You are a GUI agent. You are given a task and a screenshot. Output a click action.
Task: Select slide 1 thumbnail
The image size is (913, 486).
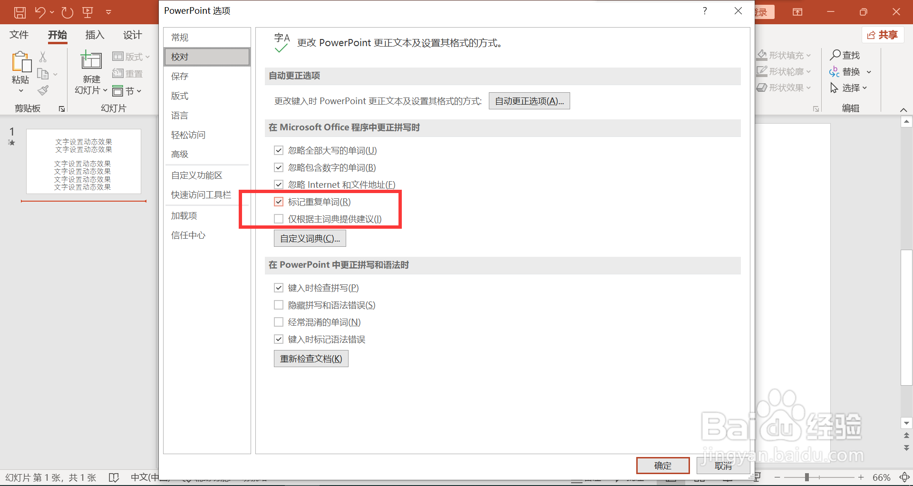point(84,161)
